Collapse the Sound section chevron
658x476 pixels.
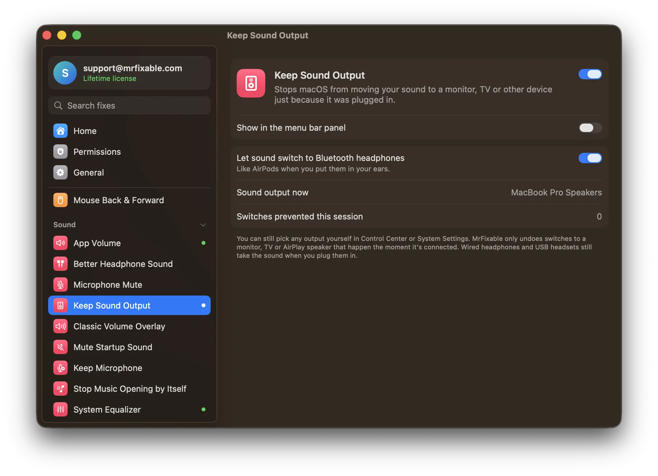tap(203, 225)
